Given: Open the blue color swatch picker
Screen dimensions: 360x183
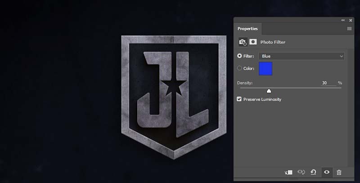Looking at the screenshot, I should click(265, 68).
